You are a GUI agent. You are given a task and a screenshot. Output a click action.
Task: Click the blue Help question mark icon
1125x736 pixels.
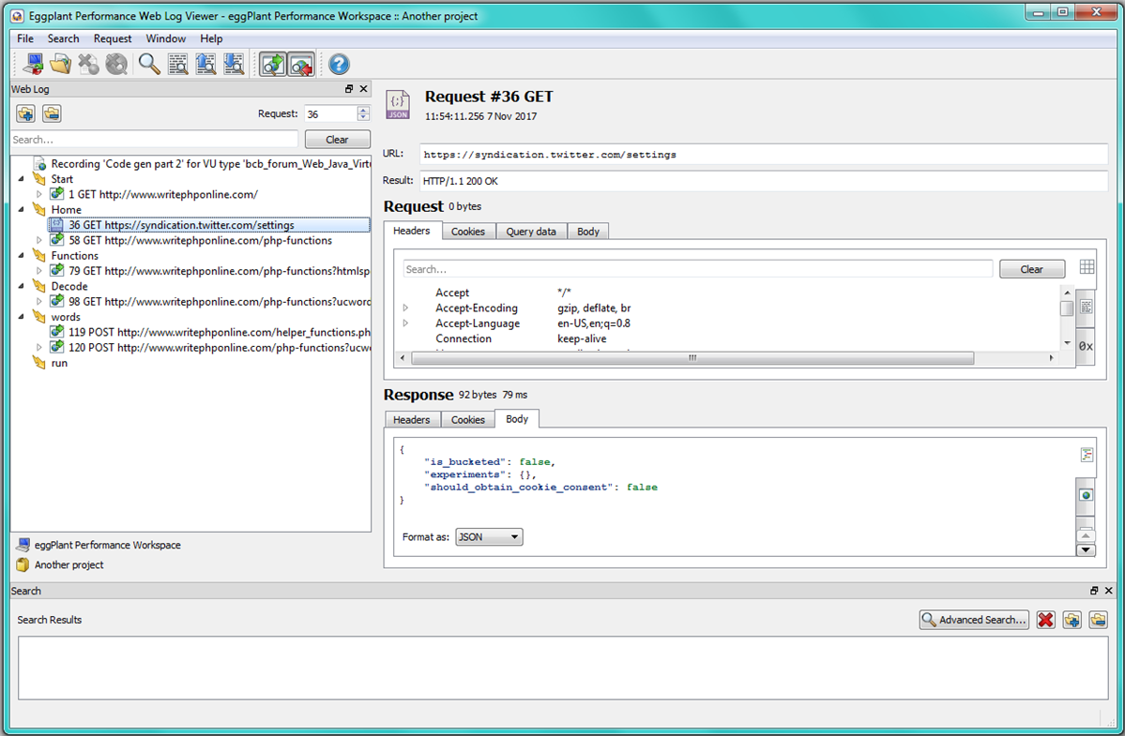tap(339, 64)
